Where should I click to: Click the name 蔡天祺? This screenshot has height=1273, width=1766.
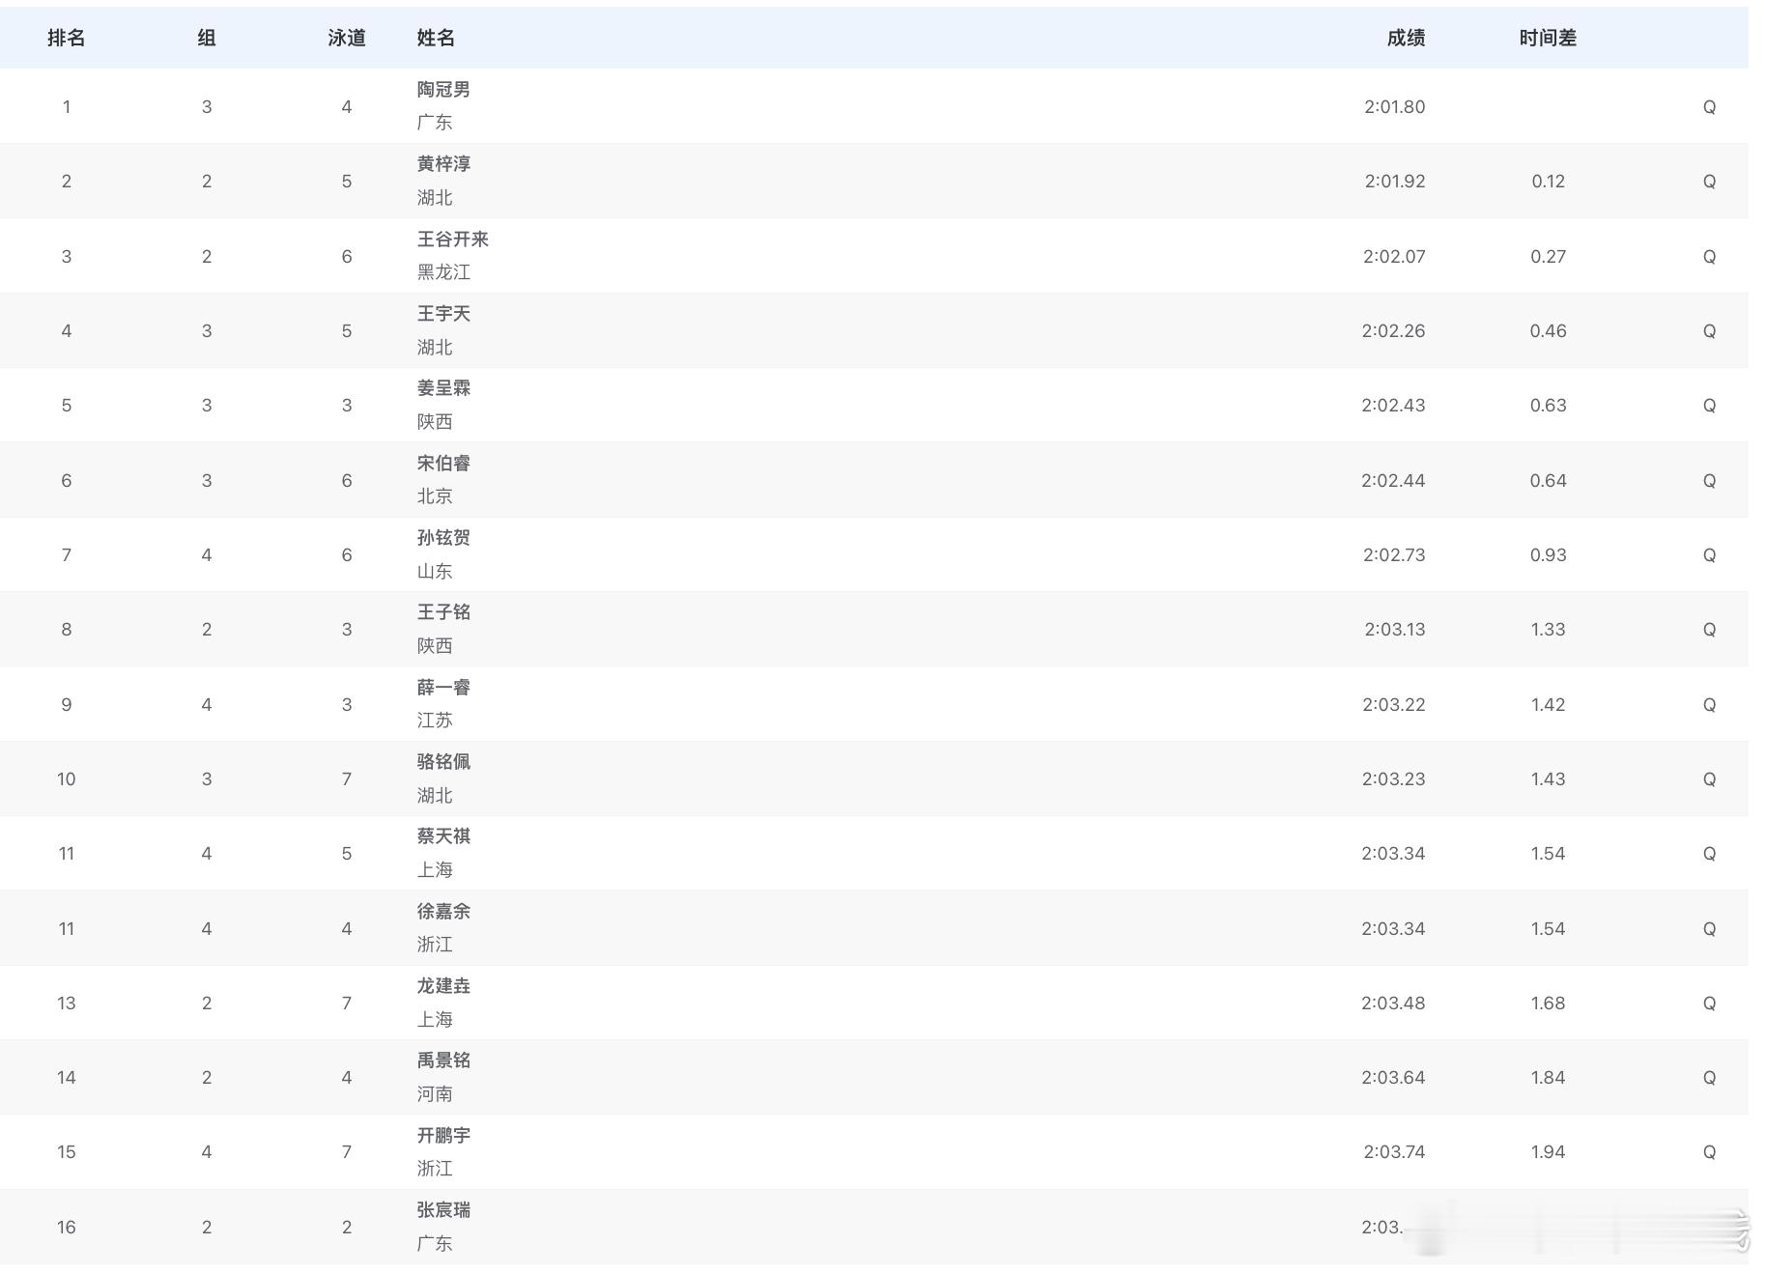(443, 836)
